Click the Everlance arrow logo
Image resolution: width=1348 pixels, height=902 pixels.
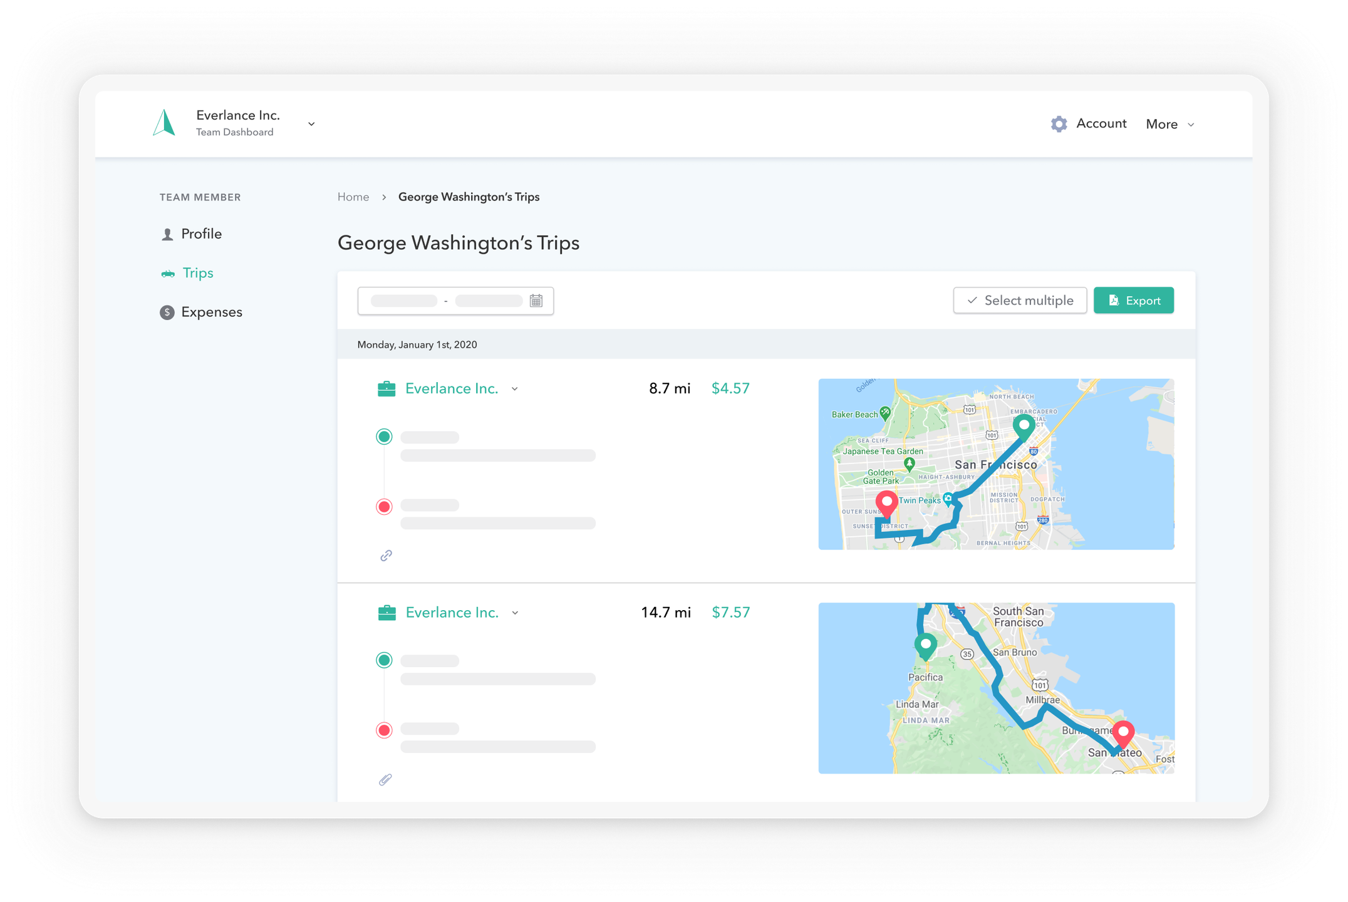click(x=164, y=123)
